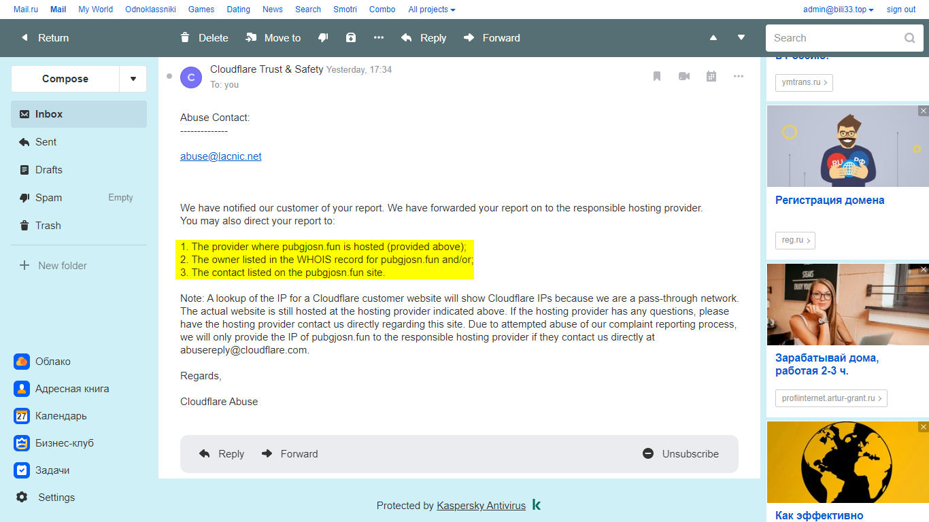Open more actions menu in top toolbar
The image size is (929, 522).
pos(379,38)
